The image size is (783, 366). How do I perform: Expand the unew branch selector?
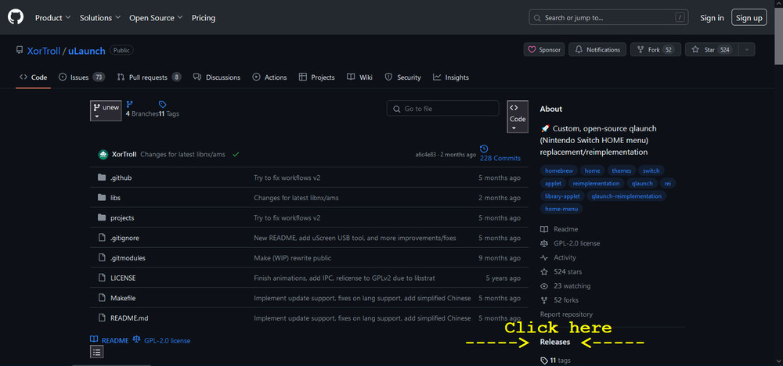click(x=106, y=111)
